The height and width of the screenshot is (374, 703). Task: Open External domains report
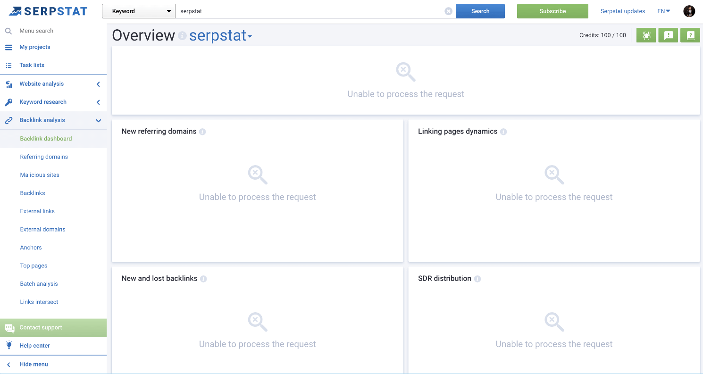tap(42, 230)
